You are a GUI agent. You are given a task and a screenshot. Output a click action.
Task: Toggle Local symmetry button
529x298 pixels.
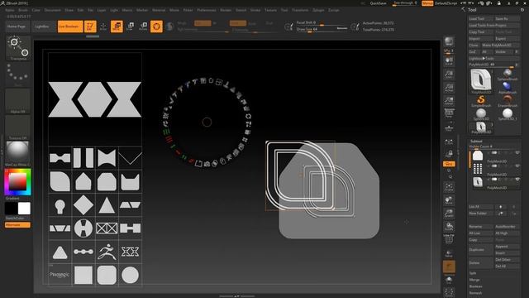[x=449, y=141]
